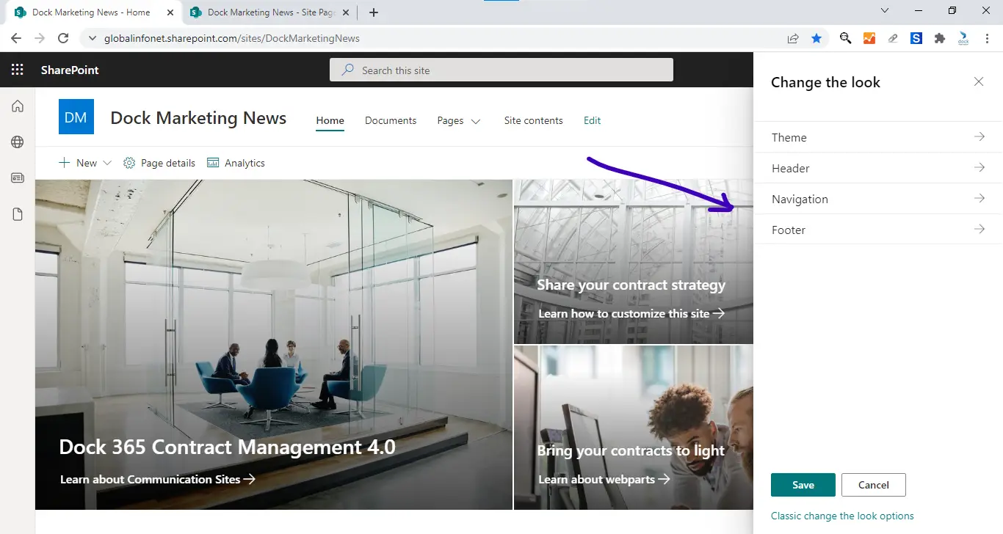Open a new browser tab
This screenshot has width=1003, height=534.
[374, 12]
